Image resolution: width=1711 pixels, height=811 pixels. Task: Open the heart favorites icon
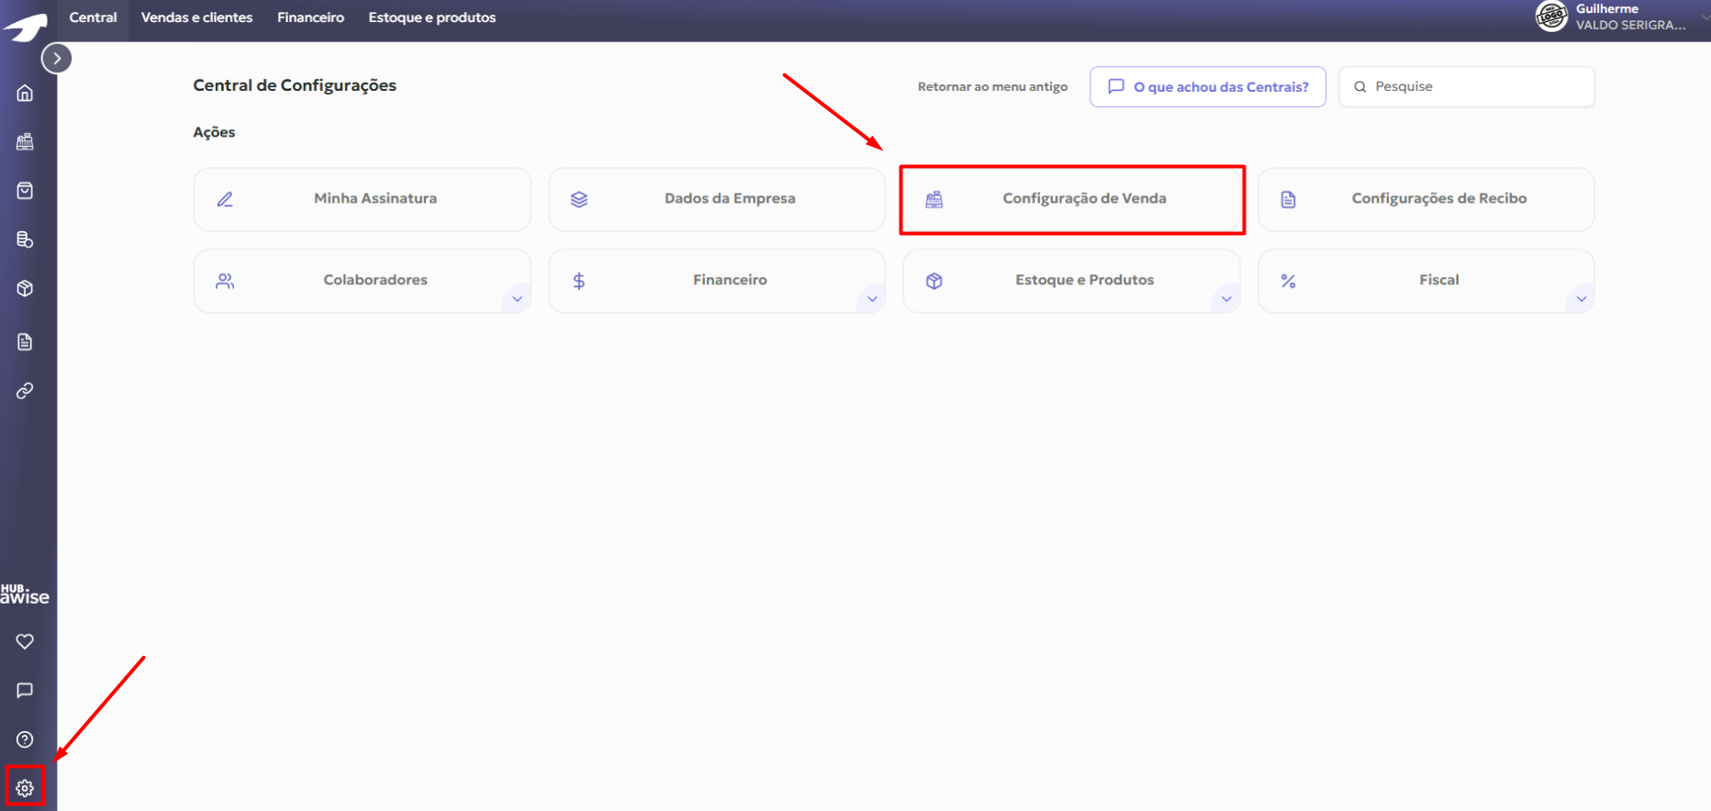coord(25,641)
